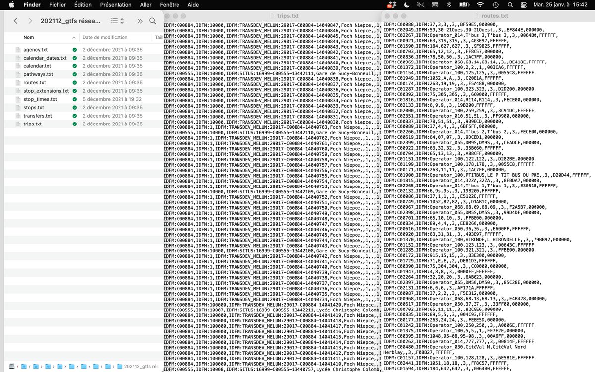Click stop_times.txt date 5 décembre 2021 à 19:32

click(x=113, y=99)
